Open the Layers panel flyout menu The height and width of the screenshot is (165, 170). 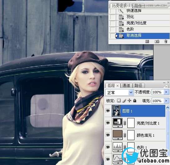pyautogui.click(x=168, y=87)
